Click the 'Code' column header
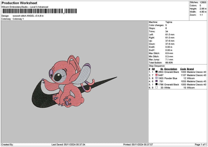Viewport: 208px width, 147px height. coord(183,69)
